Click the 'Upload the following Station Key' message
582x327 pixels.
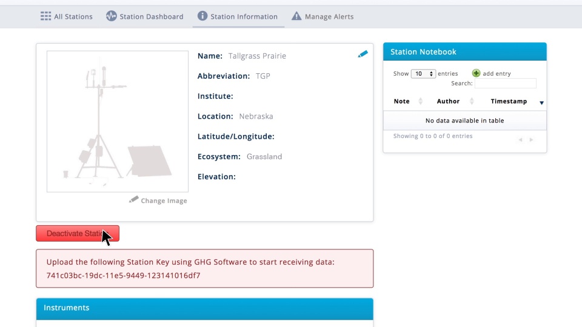190,262
